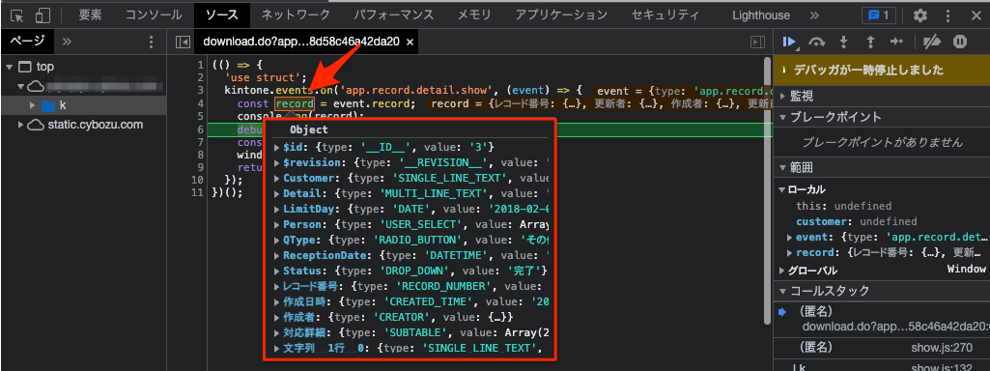Image resolution: width=990 pixels, height=371 pixels.
Task: Click line number 6 gutter
Action: coord(200,129)
